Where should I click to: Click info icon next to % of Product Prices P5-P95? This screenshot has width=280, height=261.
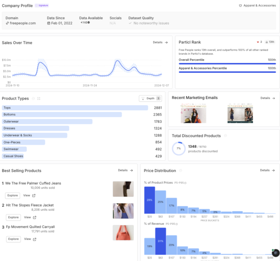tap(185, 183)
